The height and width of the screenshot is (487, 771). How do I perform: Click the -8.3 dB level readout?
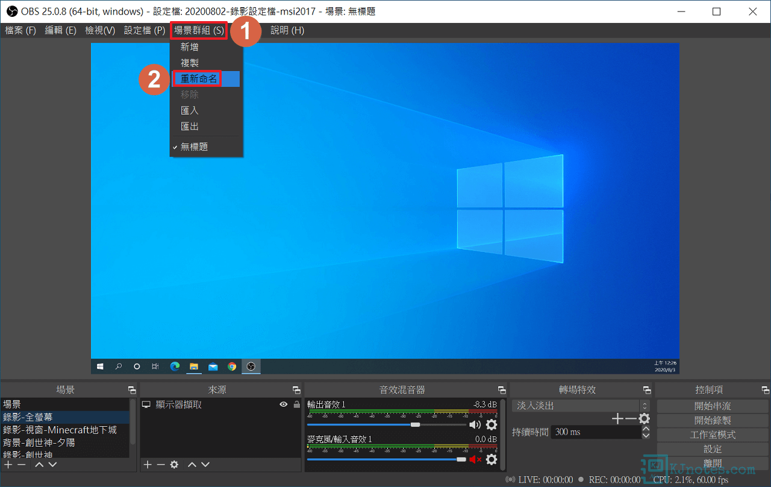(485, 404)
